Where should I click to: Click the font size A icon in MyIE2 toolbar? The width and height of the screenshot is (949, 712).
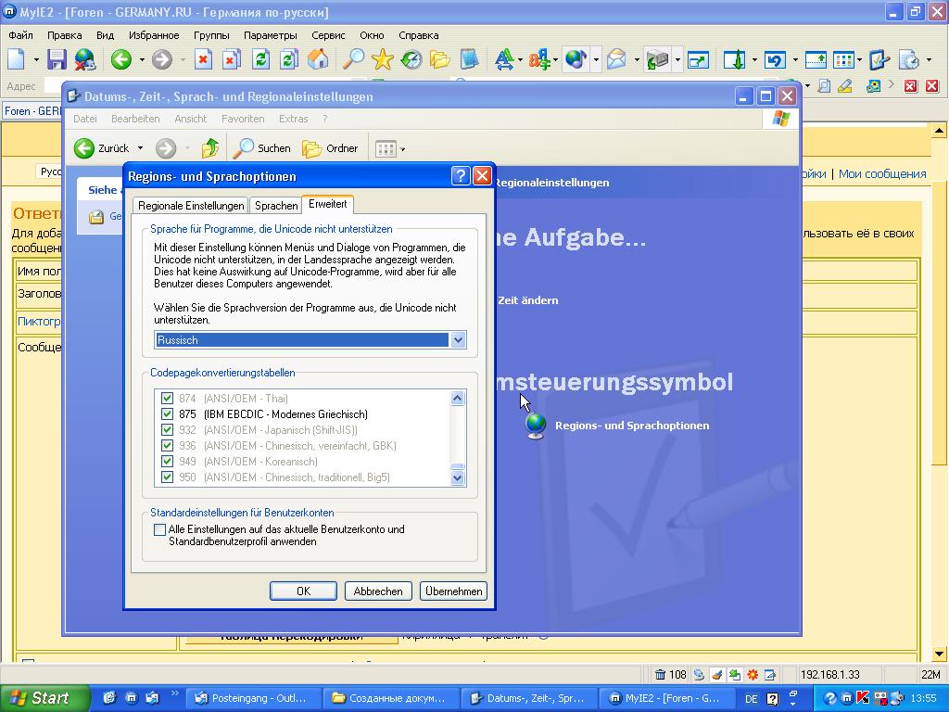(x=503, y=59)
